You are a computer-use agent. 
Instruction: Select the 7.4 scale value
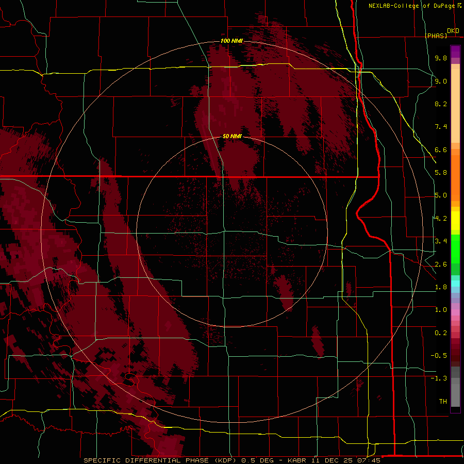(441, 127)
